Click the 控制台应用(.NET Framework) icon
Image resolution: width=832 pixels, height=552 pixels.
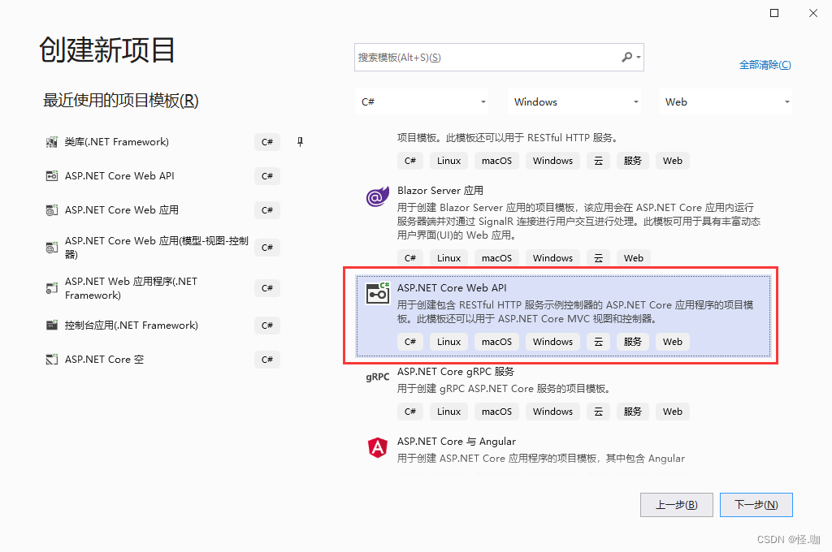[51, 326]
